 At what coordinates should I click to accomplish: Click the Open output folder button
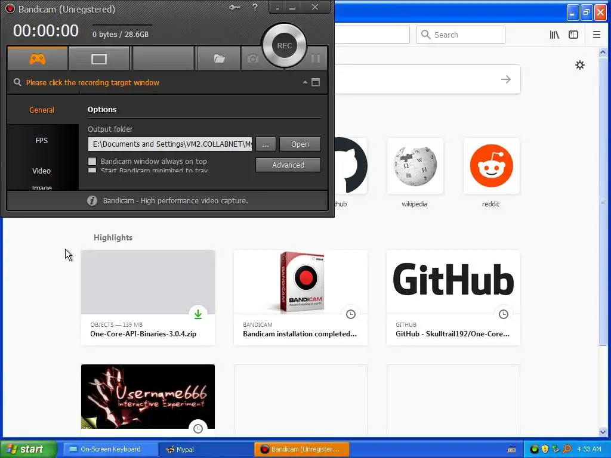pyautogui.click(x=300, y=144)
